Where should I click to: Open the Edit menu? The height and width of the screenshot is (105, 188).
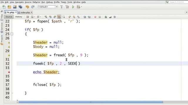click(6, 2)
